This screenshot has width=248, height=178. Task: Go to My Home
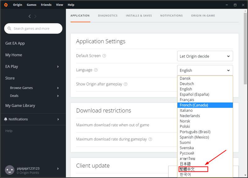pyautogui.click(x=14, y=55)
